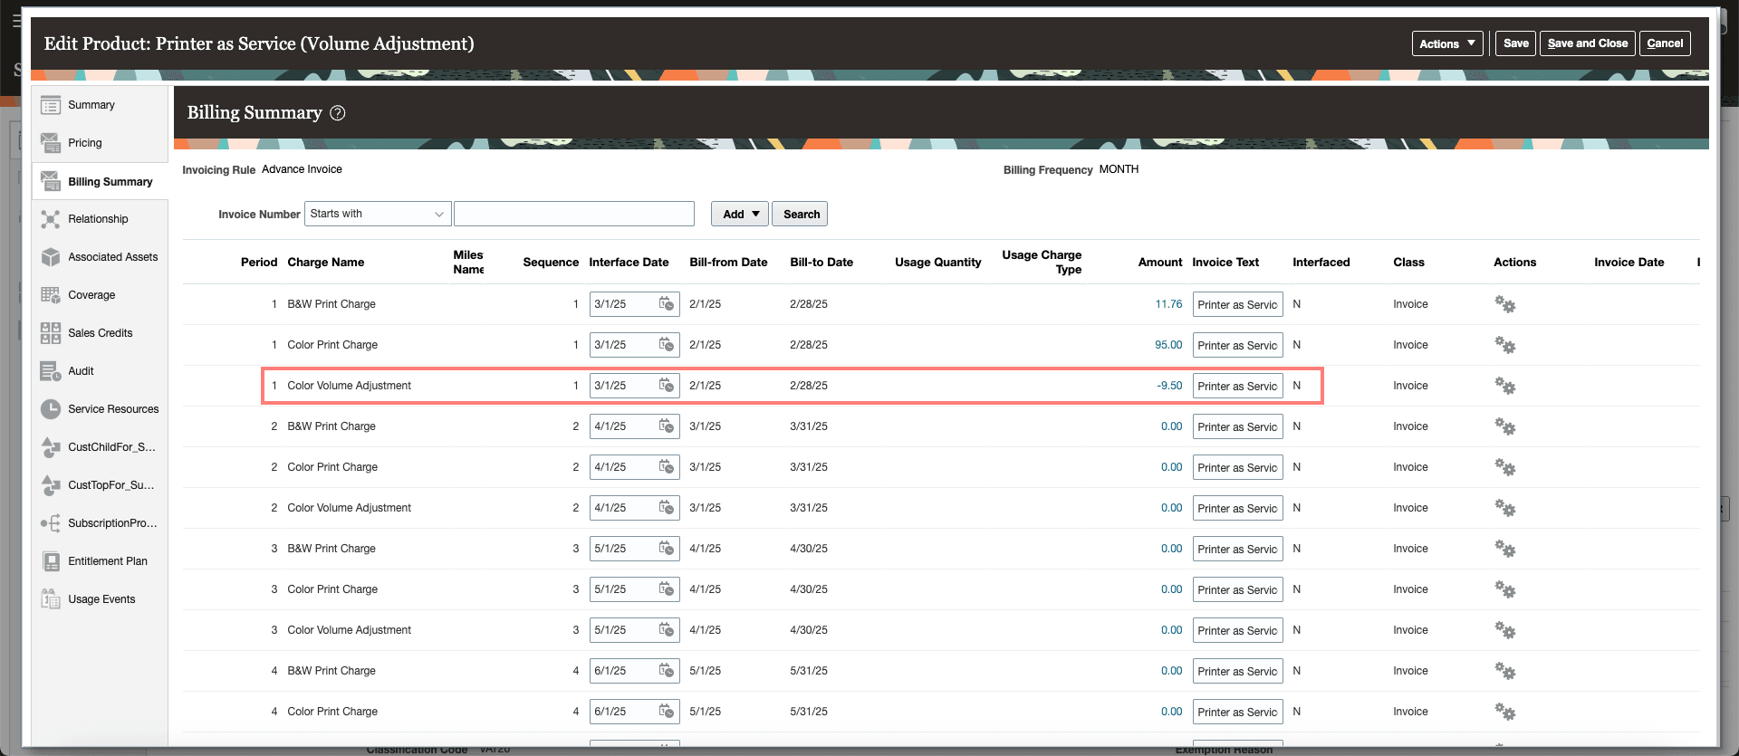Switch to the Billing Summary tab
The height and width of the screenshot is (756, 1739).
[x=100, y=181]
